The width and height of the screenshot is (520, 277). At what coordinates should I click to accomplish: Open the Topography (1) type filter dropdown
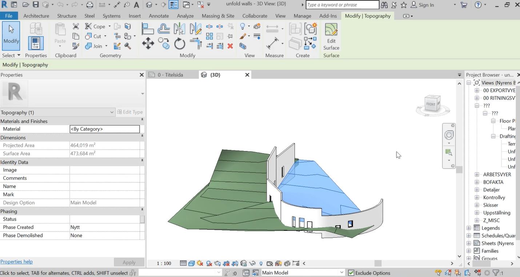click(x=112, y=112)
